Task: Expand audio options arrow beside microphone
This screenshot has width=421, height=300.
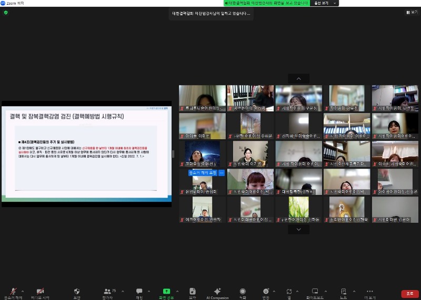Action: (x=23, y=291)
